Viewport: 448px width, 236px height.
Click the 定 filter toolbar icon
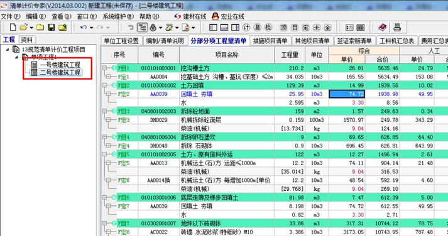(x=306, y=28)
